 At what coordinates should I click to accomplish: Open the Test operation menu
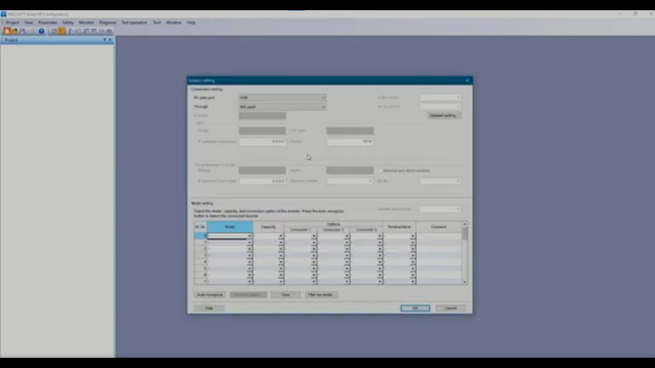pos(134,22)
